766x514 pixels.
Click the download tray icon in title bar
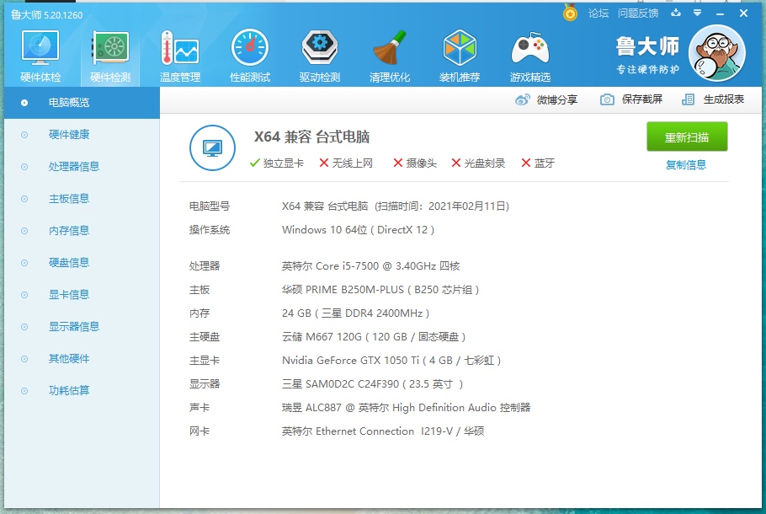[675, 13]
